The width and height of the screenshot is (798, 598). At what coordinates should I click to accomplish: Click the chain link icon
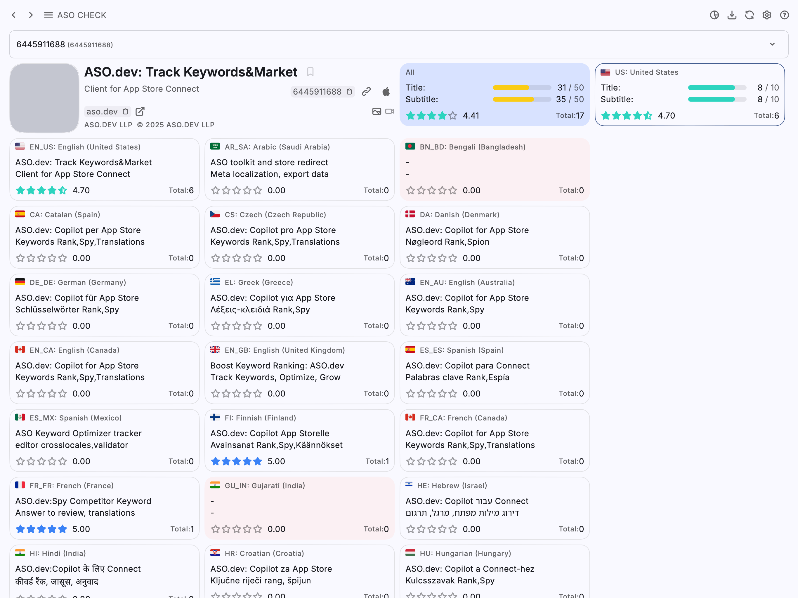pyautogui.click(x=366, y=92)
